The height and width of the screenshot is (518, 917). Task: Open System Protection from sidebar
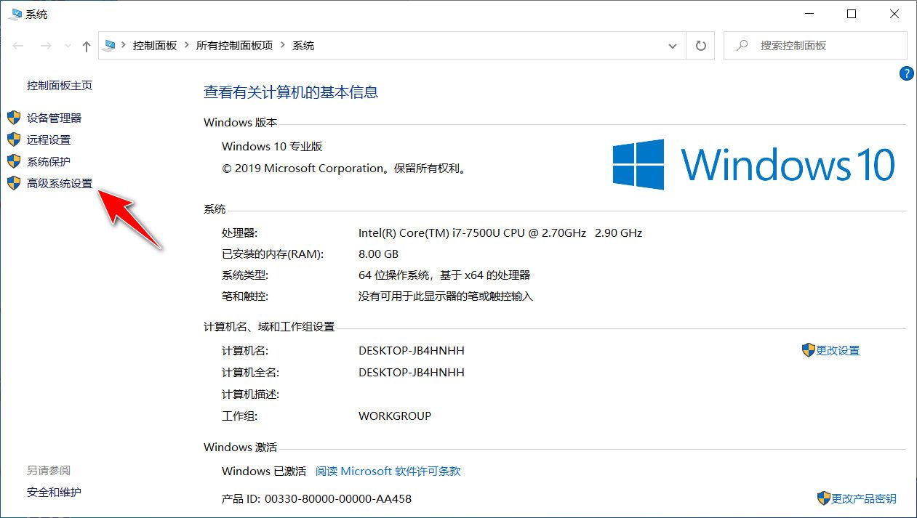pos(49,161)
